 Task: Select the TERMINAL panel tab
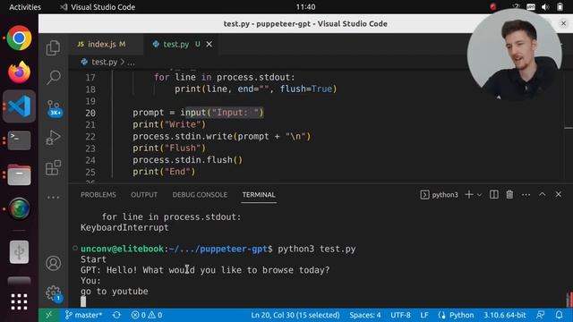259,195
